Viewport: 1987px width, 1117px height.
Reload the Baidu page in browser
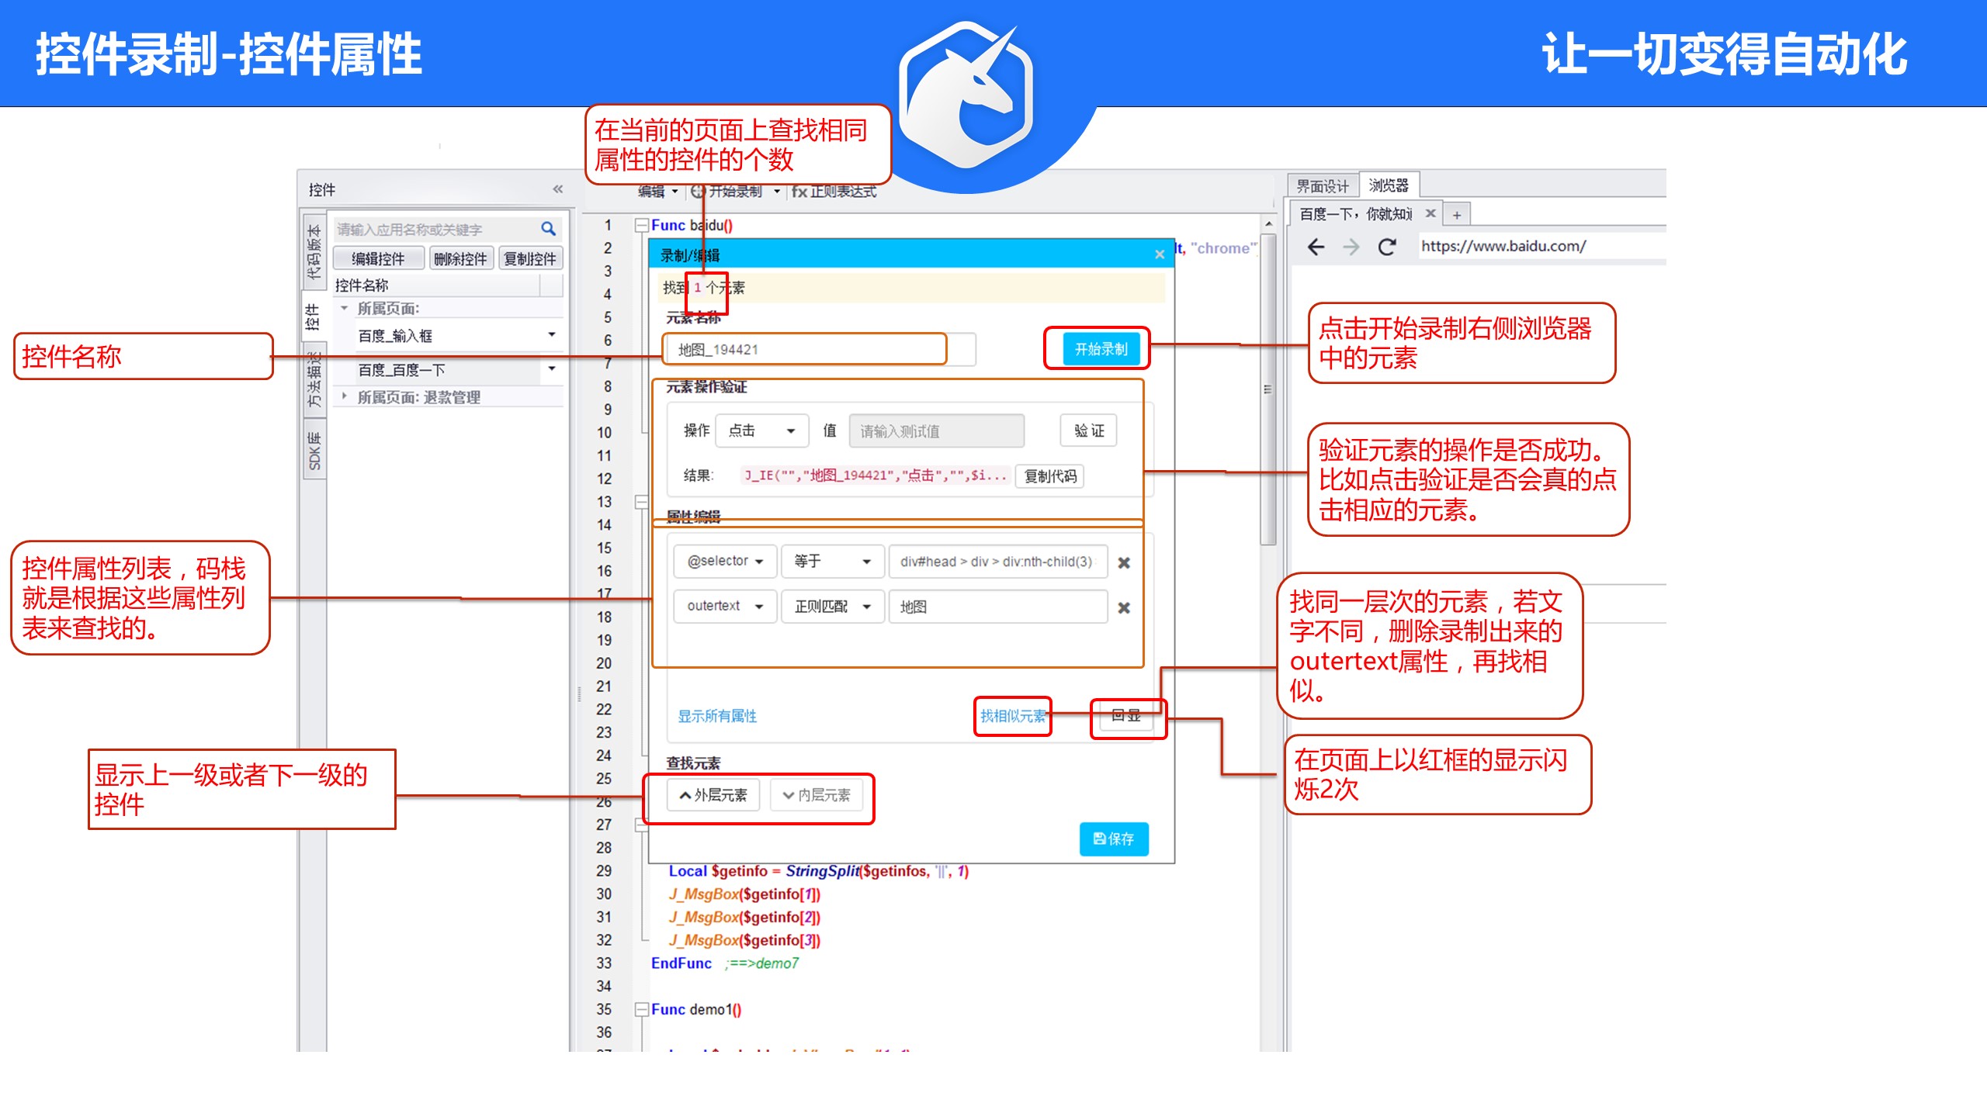[1387, 247]
